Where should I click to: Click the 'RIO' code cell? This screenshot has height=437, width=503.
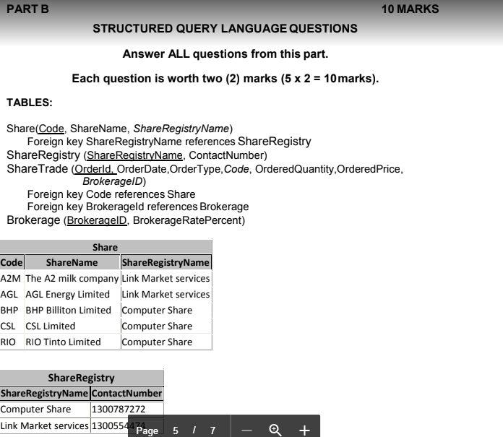(8, 342)
